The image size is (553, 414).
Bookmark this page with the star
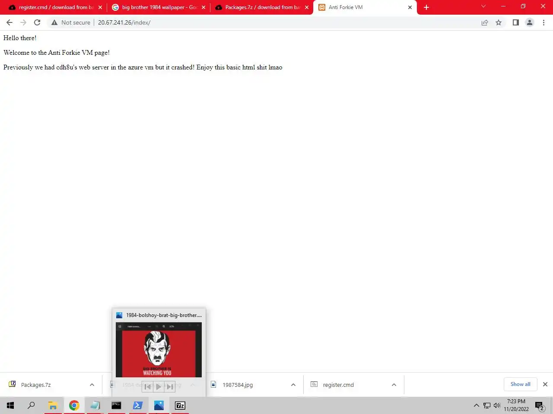[499, 22]
